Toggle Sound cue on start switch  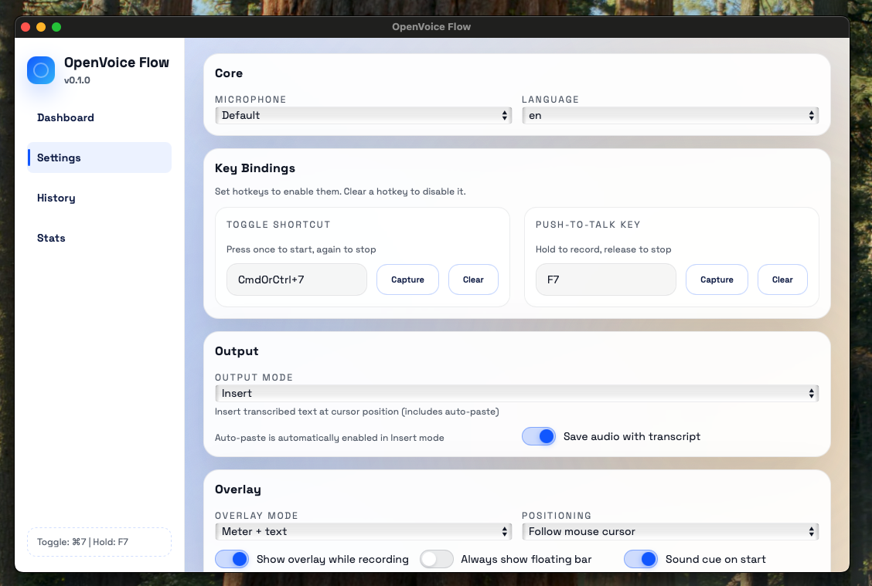[x=641, y=559]
